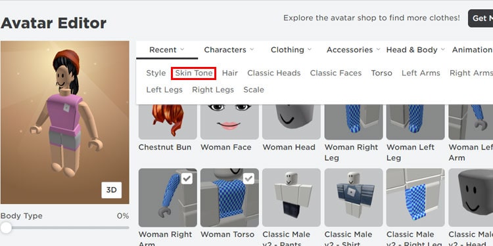493x246 pixels.
Task: Select the Woman Torso item thumbnail
Action: 229,197
